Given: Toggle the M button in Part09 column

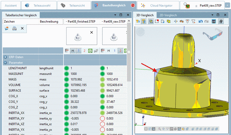Looking at the screenshot, I should tap(109, 51).
